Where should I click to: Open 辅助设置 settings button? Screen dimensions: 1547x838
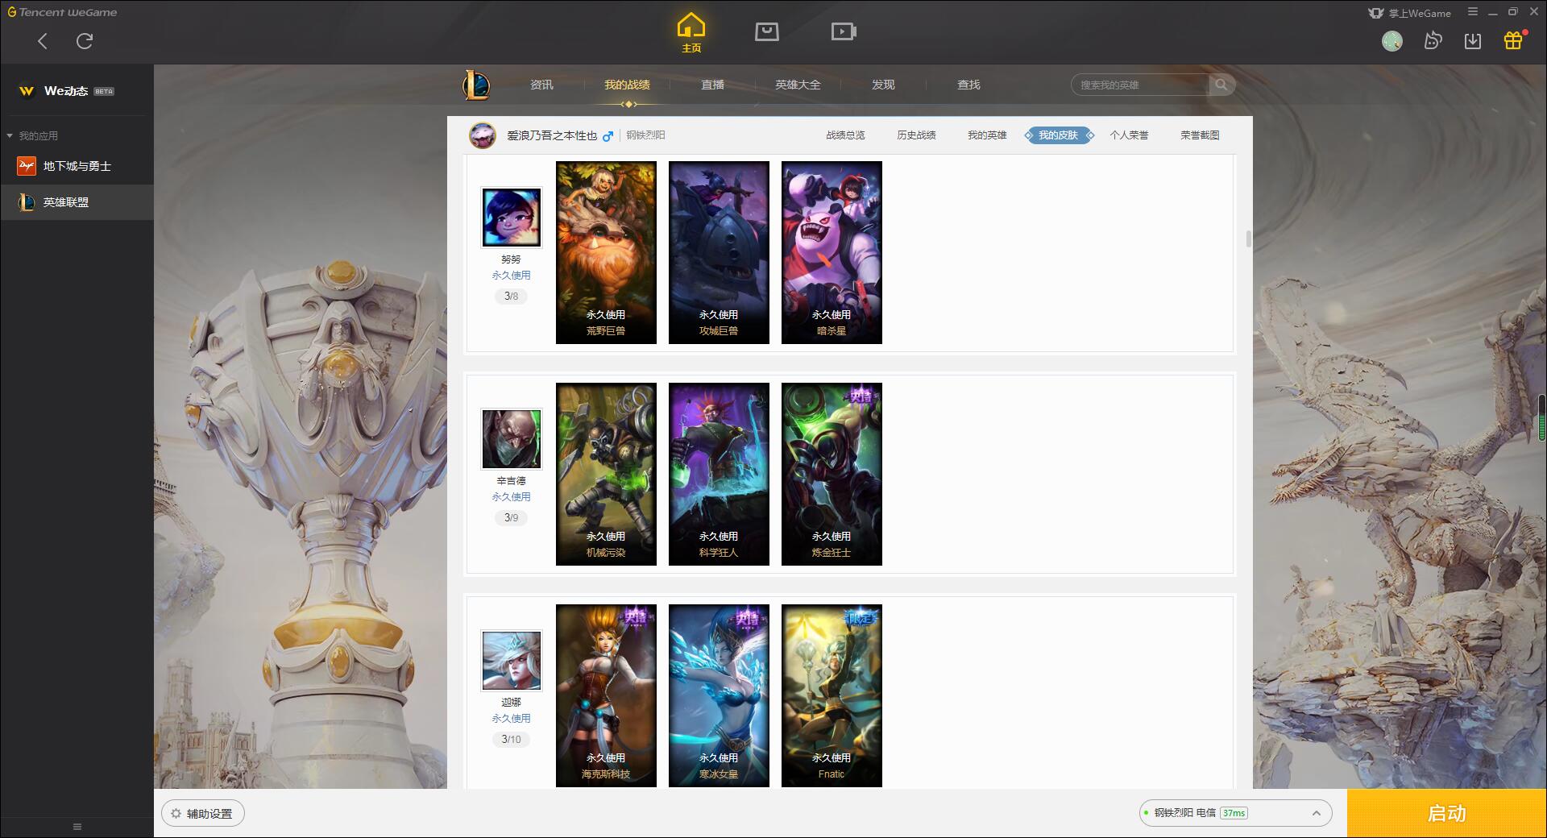tap(202, 814)
